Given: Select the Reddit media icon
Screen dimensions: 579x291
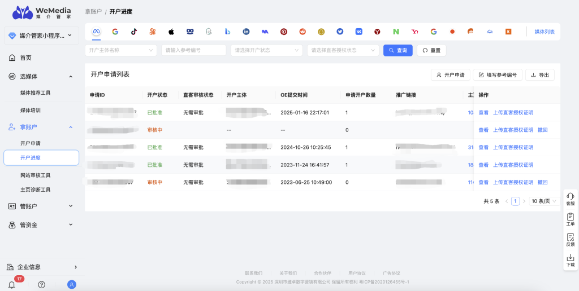Looking at the screenshot, I should point(303,32).
